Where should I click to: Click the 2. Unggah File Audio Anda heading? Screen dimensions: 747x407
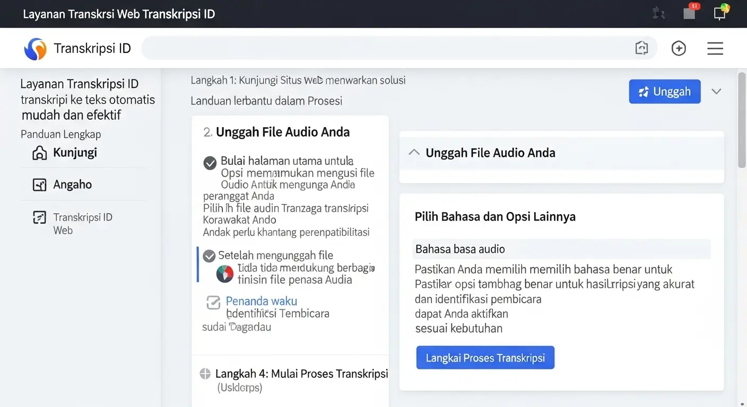[276, 132]
